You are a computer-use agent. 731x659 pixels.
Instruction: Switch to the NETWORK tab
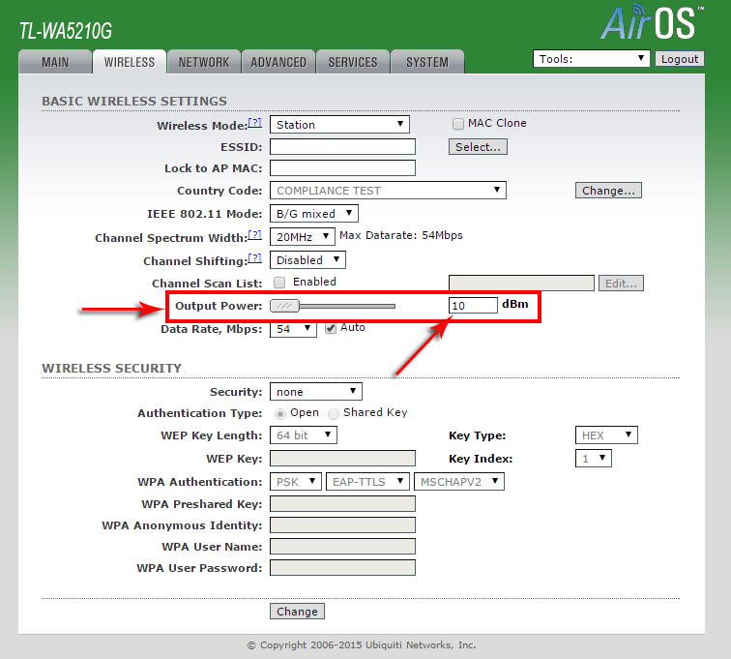pos(204,62)
